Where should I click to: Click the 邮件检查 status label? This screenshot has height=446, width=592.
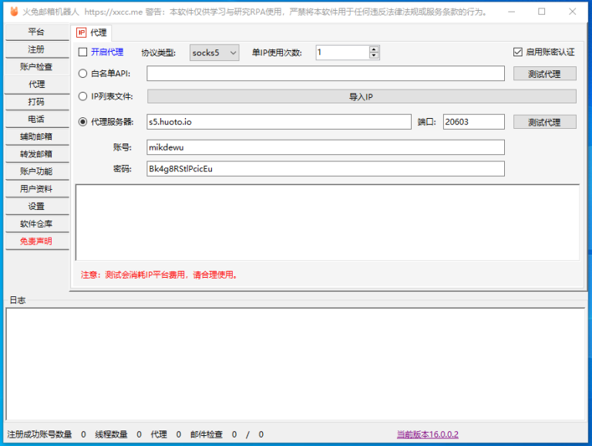click(x=206, y=434)
